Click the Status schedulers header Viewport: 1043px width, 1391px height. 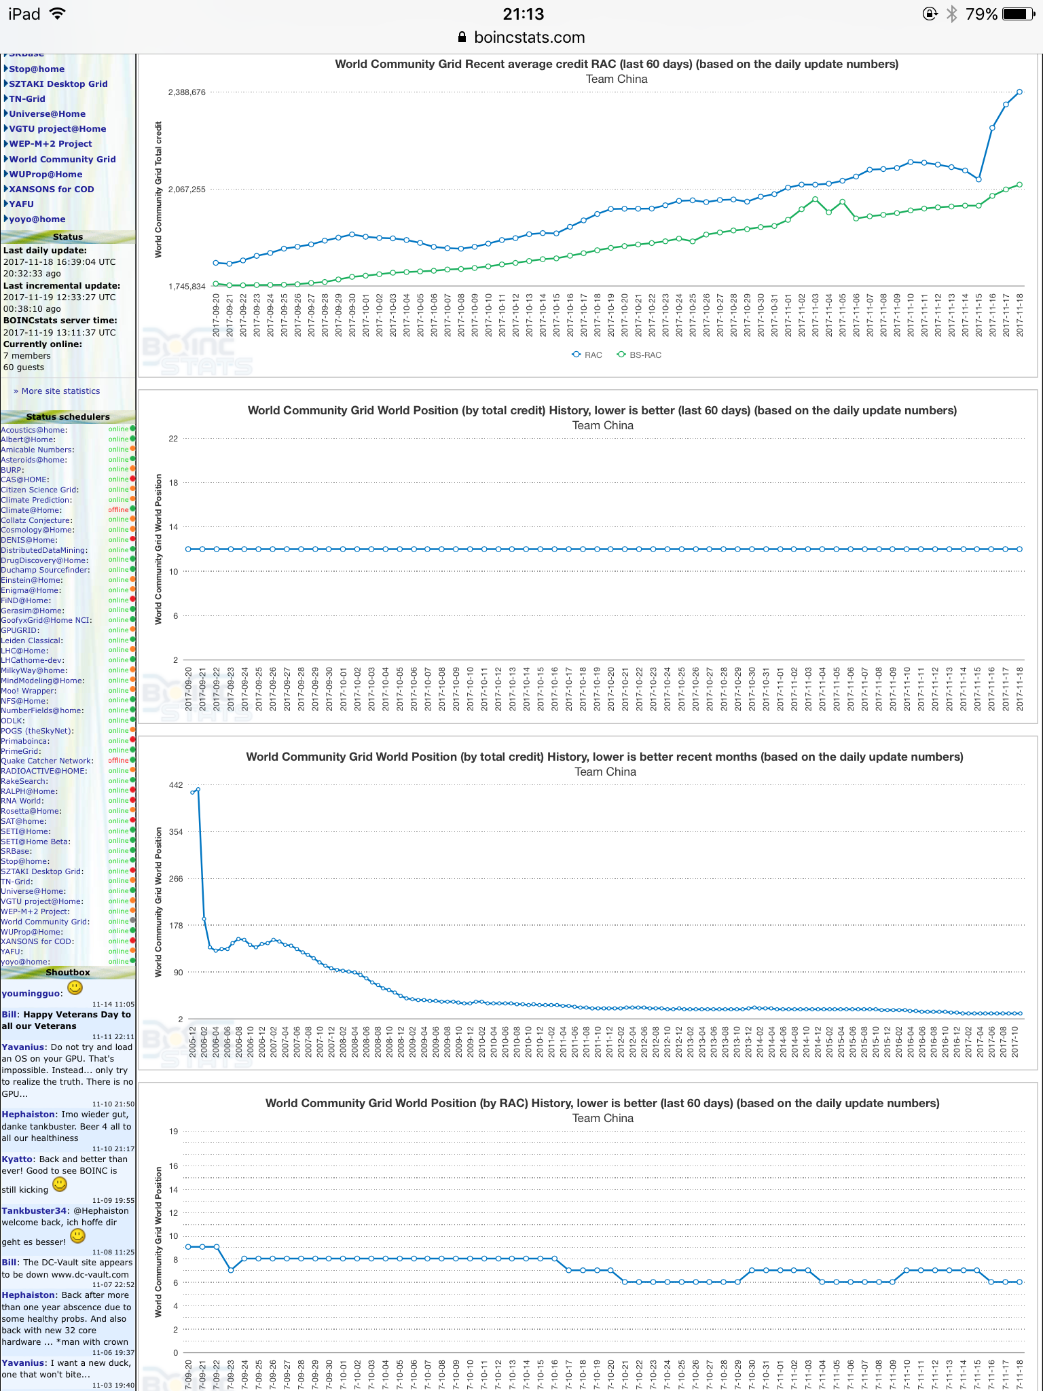coord(68,416)
